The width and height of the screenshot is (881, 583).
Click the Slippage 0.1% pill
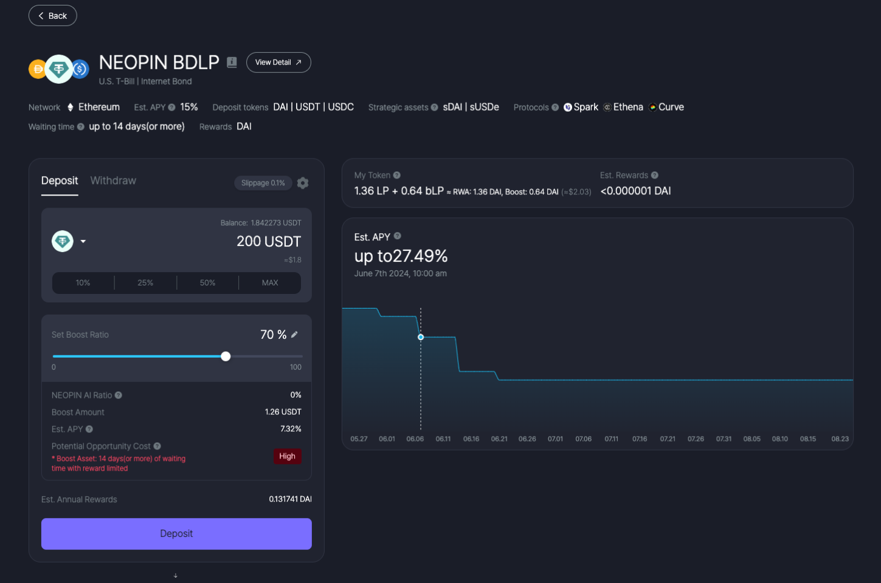(263, 183)
